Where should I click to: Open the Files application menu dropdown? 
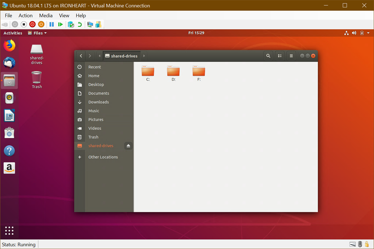coord(37,33)
